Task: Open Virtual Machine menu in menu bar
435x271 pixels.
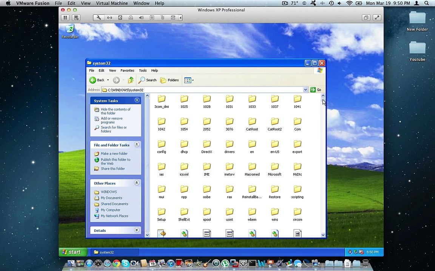Action: click(x=112, y=3)
